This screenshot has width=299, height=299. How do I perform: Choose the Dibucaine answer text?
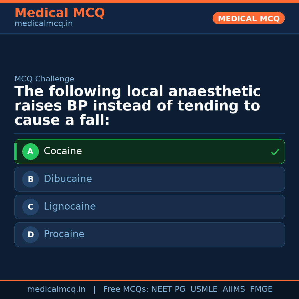(x=68, y=179)
